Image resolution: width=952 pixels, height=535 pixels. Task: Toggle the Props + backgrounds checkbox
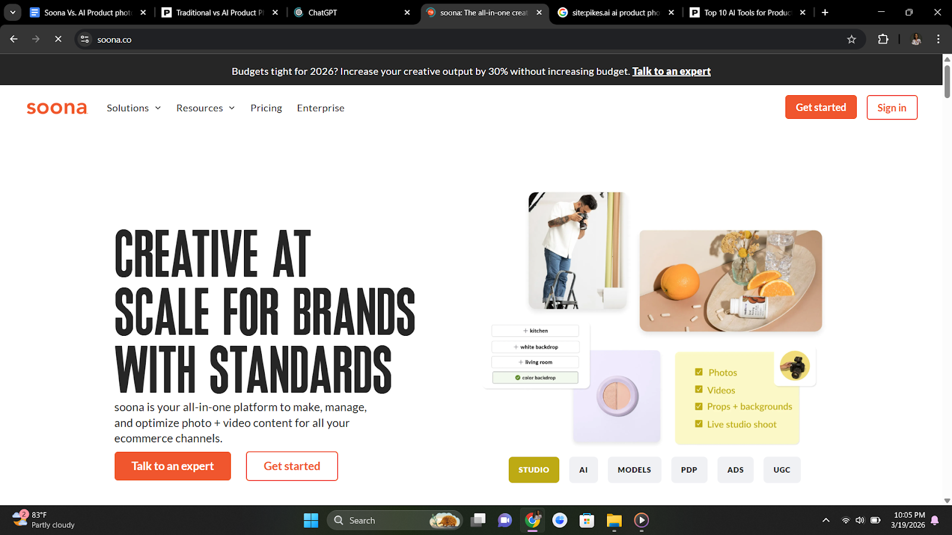click(699, 407)
